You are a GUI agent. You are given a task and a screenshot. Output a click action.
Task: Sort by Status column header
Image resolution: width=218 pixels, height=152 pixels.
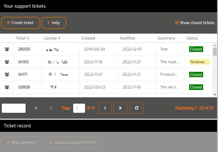(192, 38)
